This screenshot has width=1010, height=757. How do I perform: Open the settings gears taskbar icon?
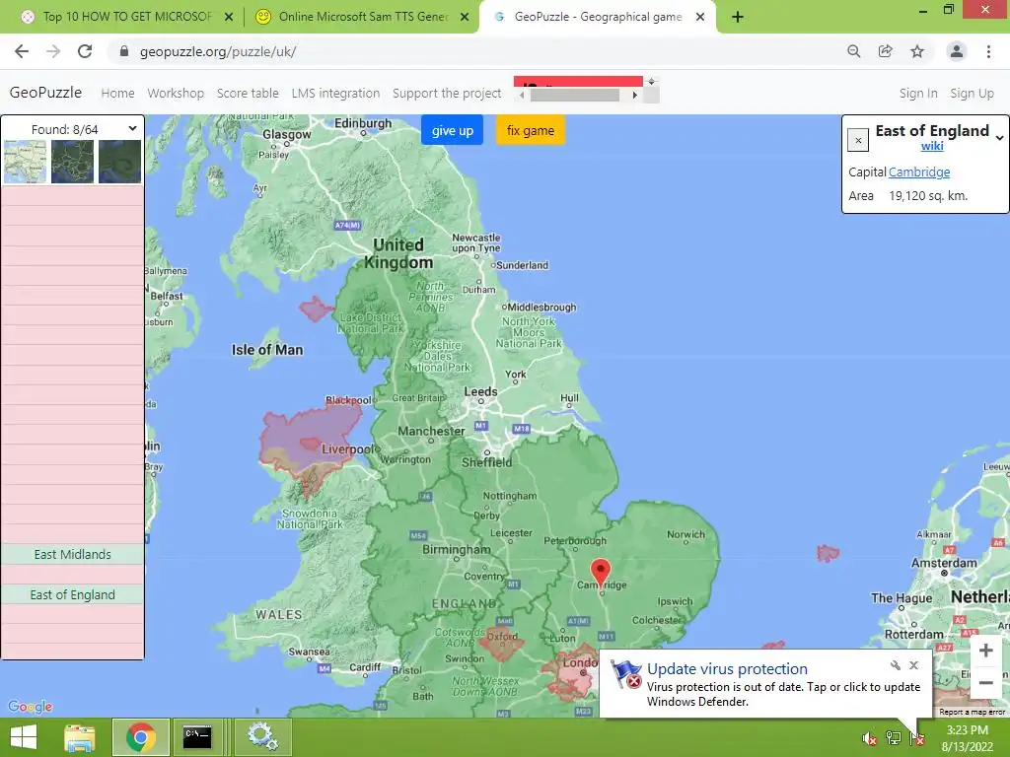pyautogui.click(x=262, y=737)
